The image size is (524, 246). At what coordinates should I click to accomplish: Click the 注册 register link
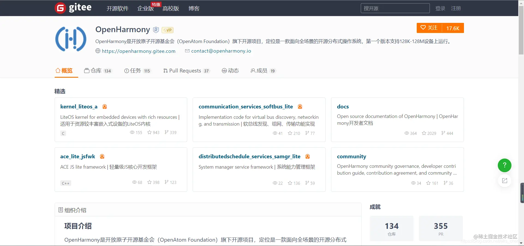tap(456, 8)
